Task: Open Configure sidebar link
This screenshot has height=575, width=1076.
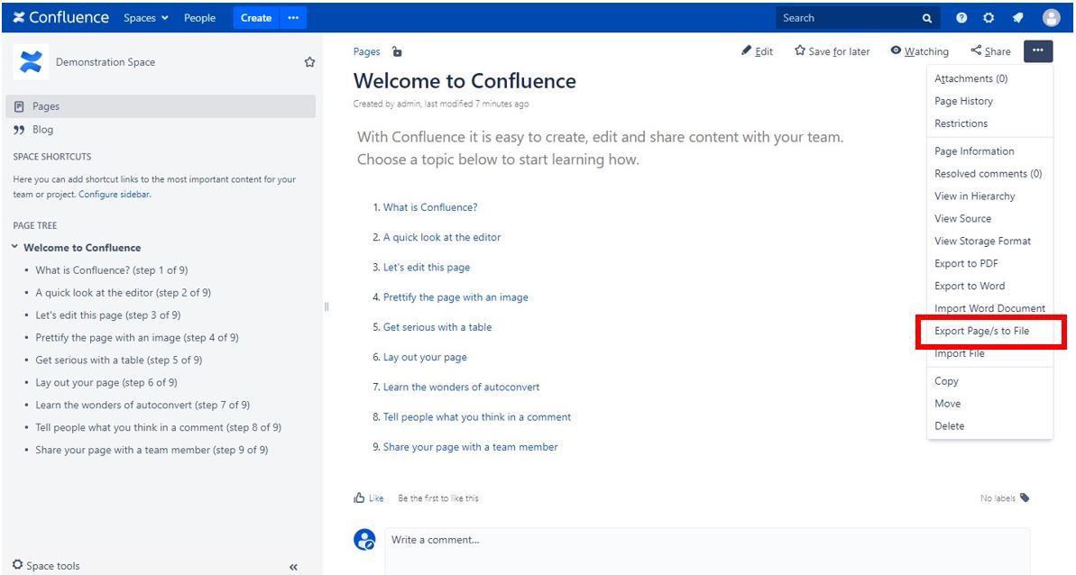Action: [x=114, y=195]
